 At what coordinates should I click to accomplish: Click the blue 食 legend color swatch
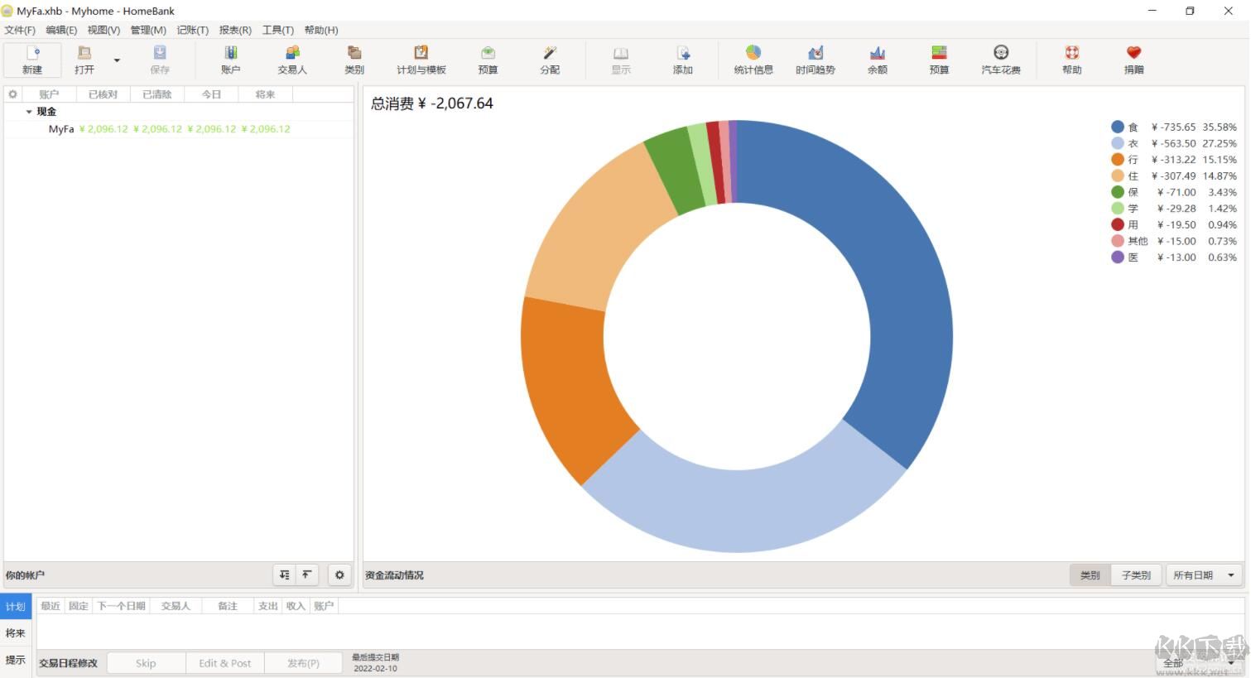(1118, 127)
